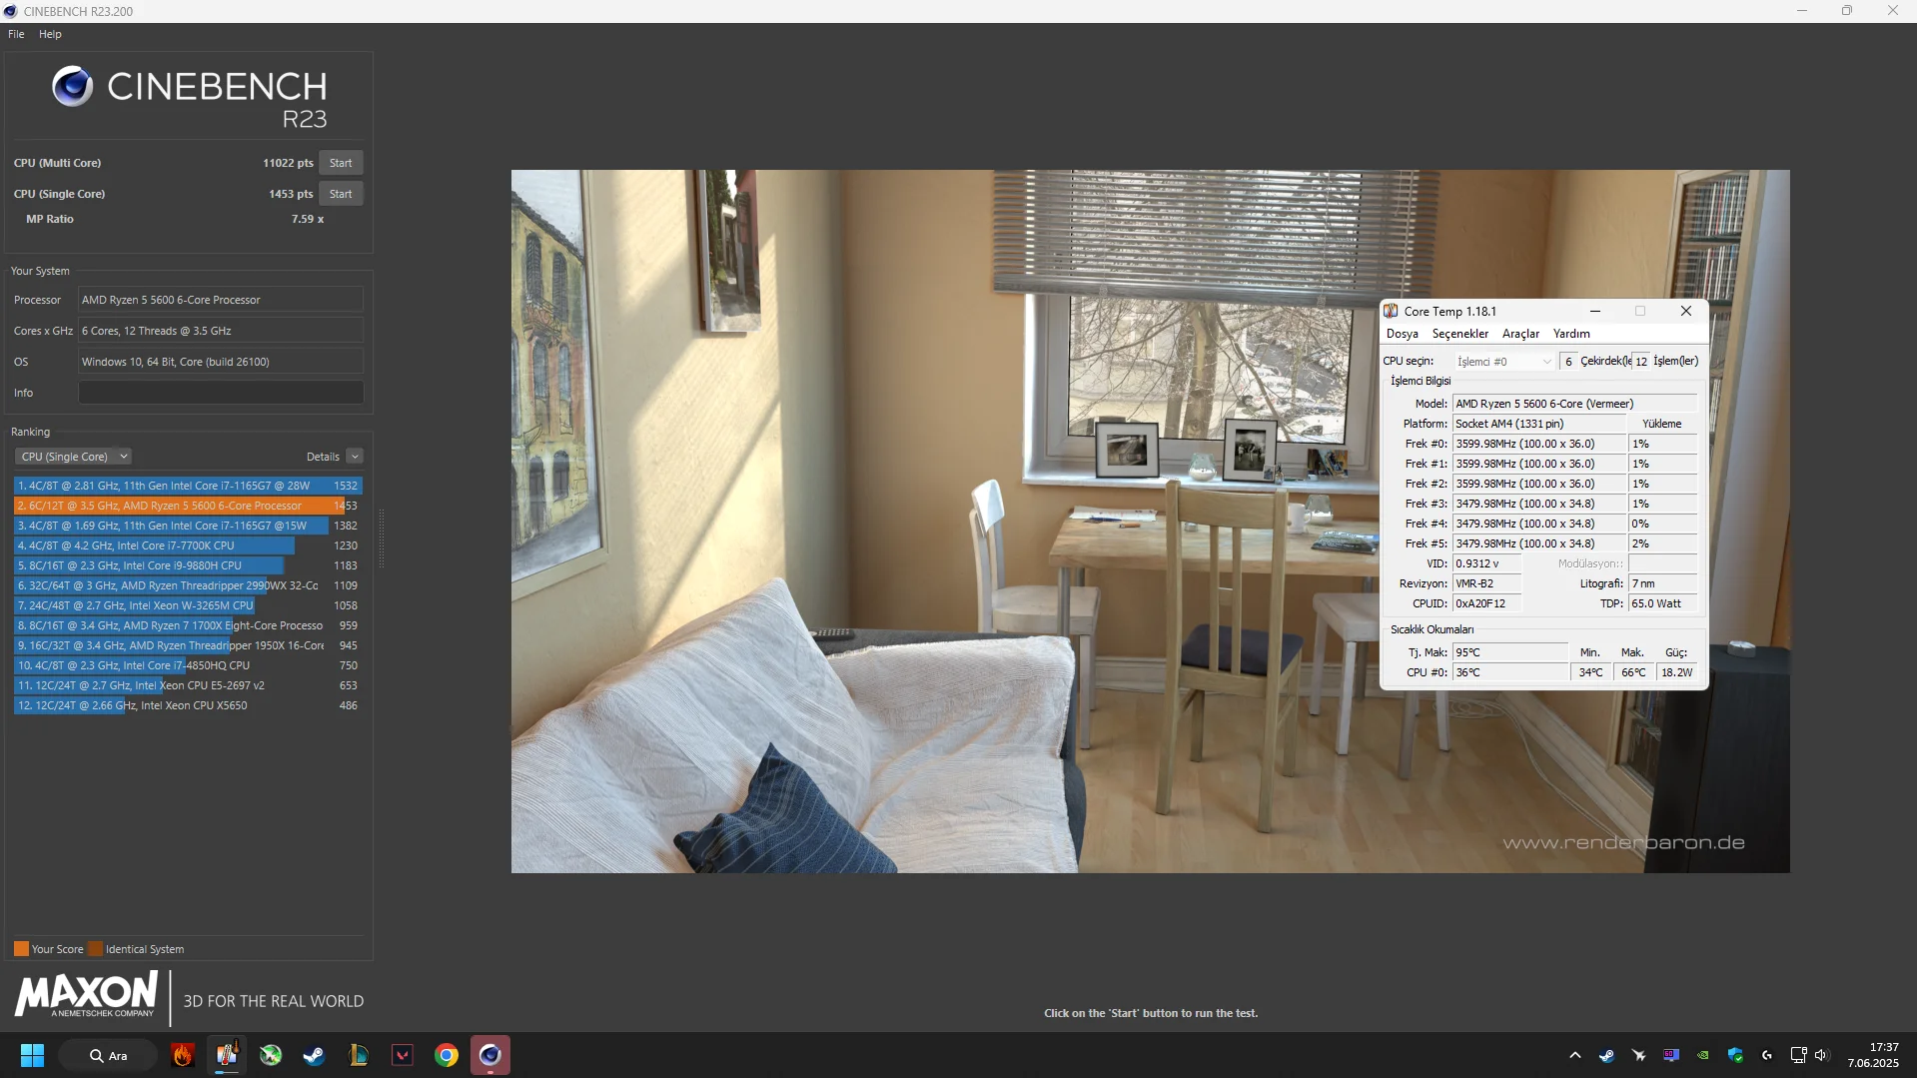Open the File menu in Cinebench
1917x1078 pixels.
click(16, 34)
